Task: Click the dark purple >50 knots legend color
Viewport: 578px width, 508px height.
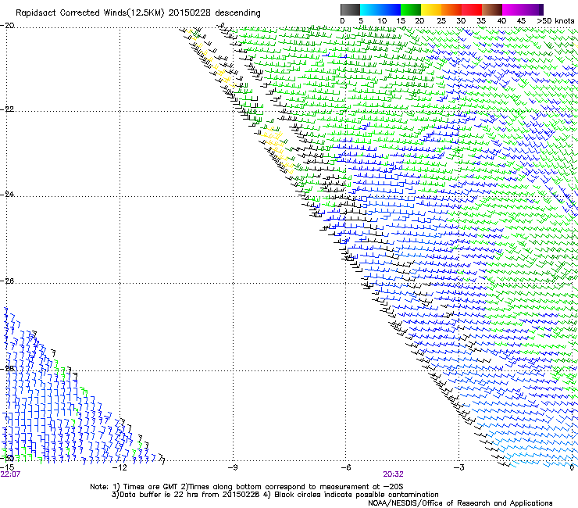Action: tap(541, 9)
